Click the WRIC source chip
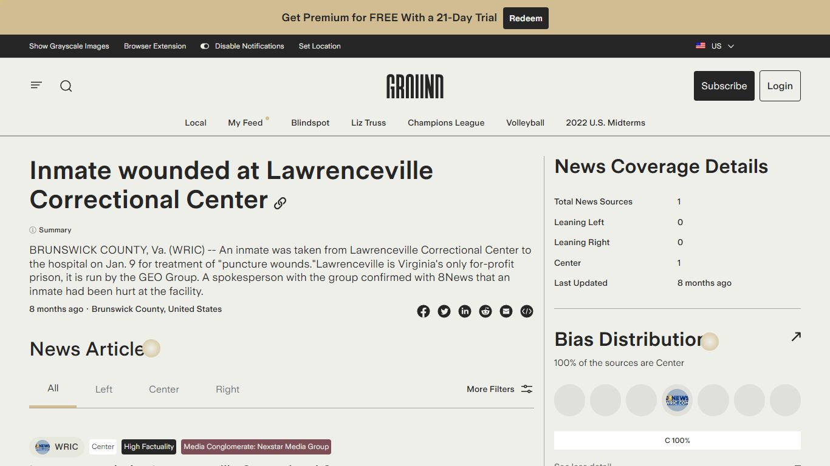The image size is (830, 466). coord(57,447)
